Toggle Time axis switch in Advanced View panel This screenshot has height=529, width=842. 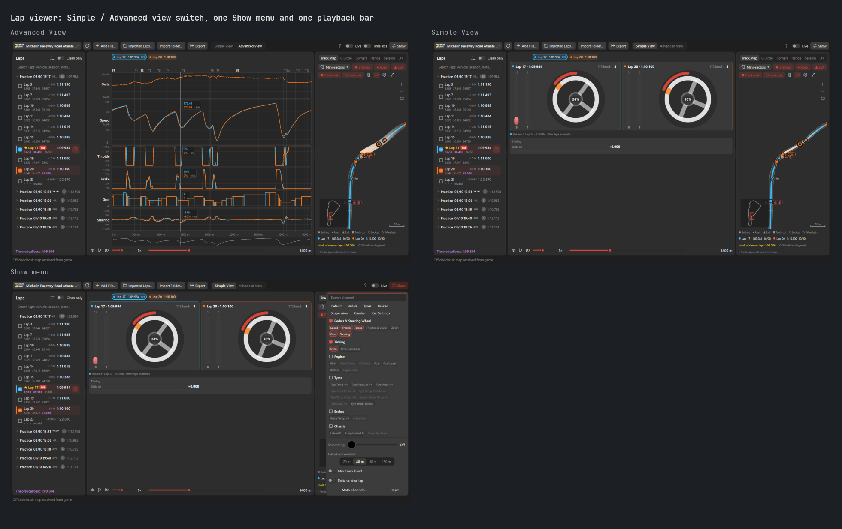pyautogui.click(x=367, y=46)
